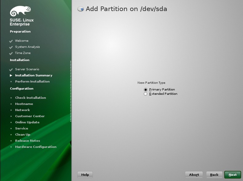Click the checkmark next to System Analysis
Screen dimensions: 243x181
click(x=11, y=47)
